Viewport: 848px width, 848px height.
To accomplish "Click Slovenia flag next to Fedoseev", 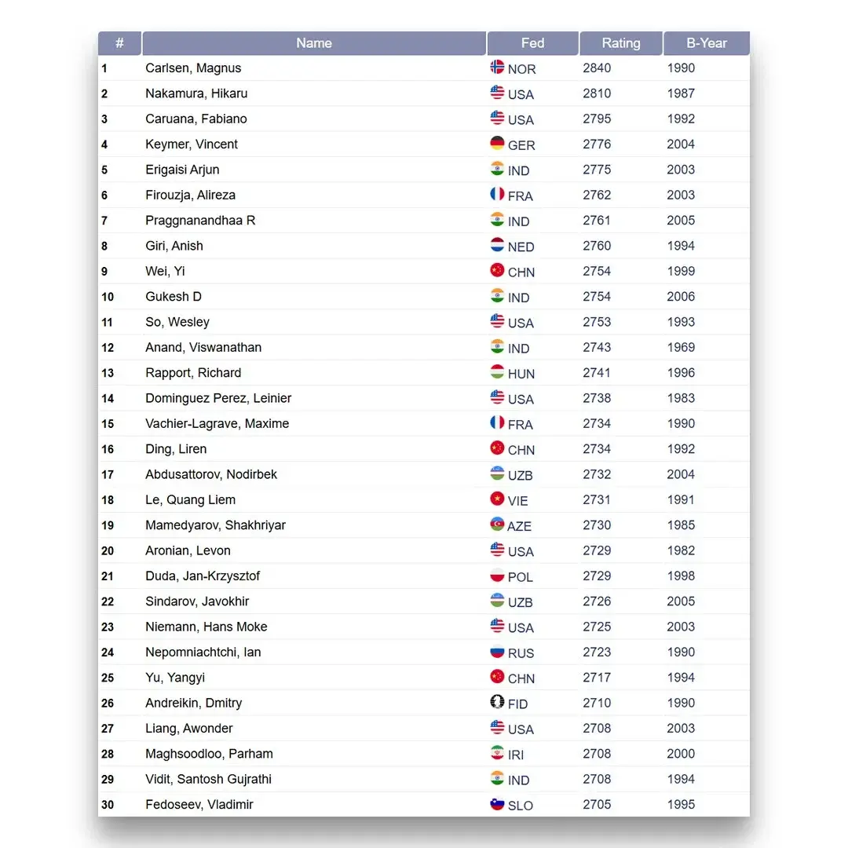I will (497, 804).
